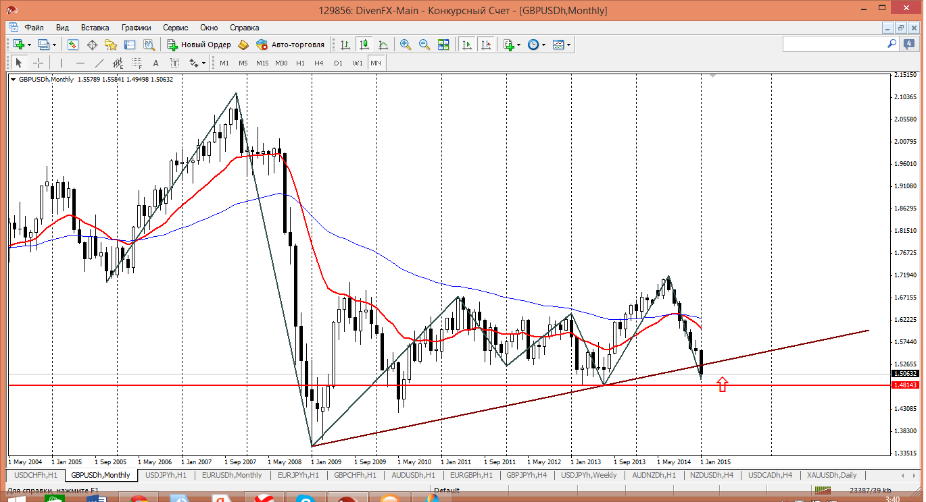Select the trendline drawing tool
Image resolution: width=926 pixels, height=502 pixels.
[99, 63]
